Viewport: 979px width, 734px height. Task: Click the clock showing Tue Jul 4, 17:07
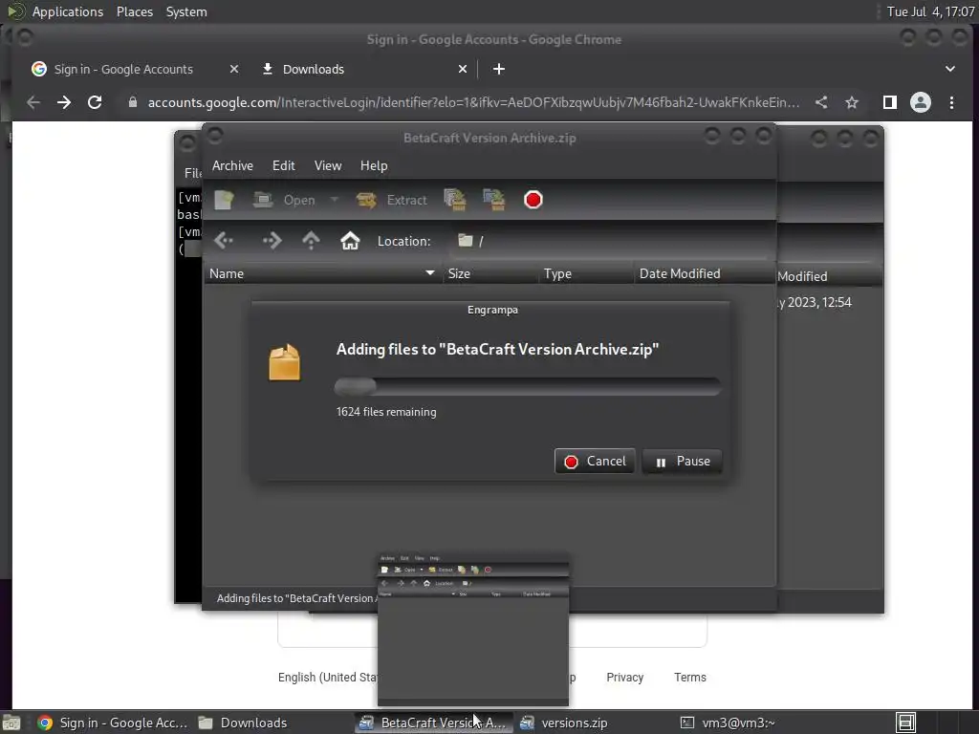[x=930, y=11]
